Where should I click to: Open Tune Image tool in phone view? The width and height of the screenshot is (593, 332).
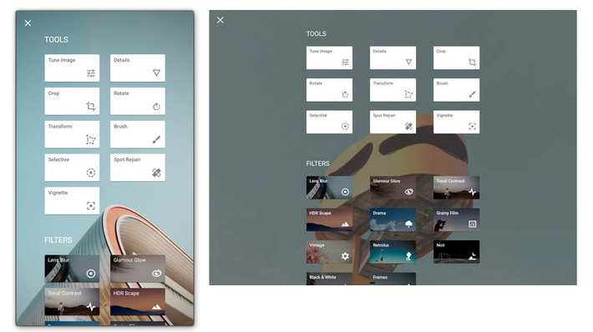pyautogui.click(x=72, y=68)
